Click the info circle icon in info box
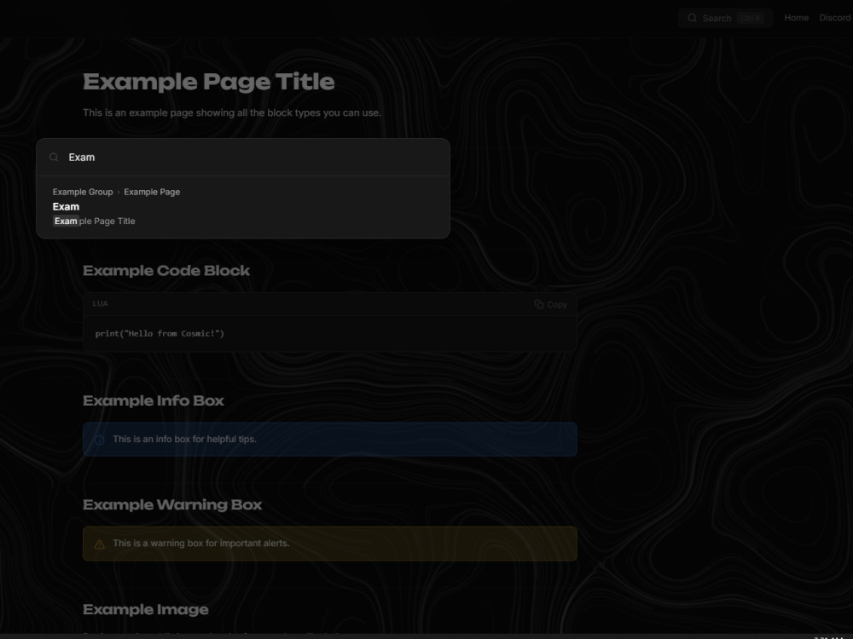This screenshot has width=853, height=639. click(100, 440)
